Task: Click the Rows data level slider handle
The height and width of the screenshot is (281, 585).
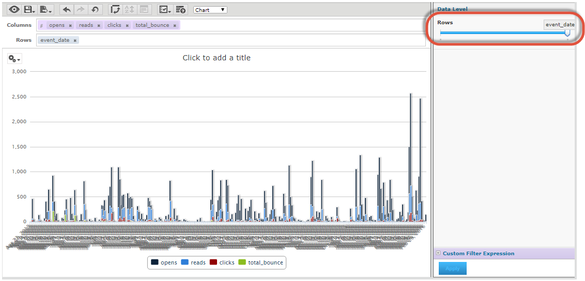Action: point(567,33)
